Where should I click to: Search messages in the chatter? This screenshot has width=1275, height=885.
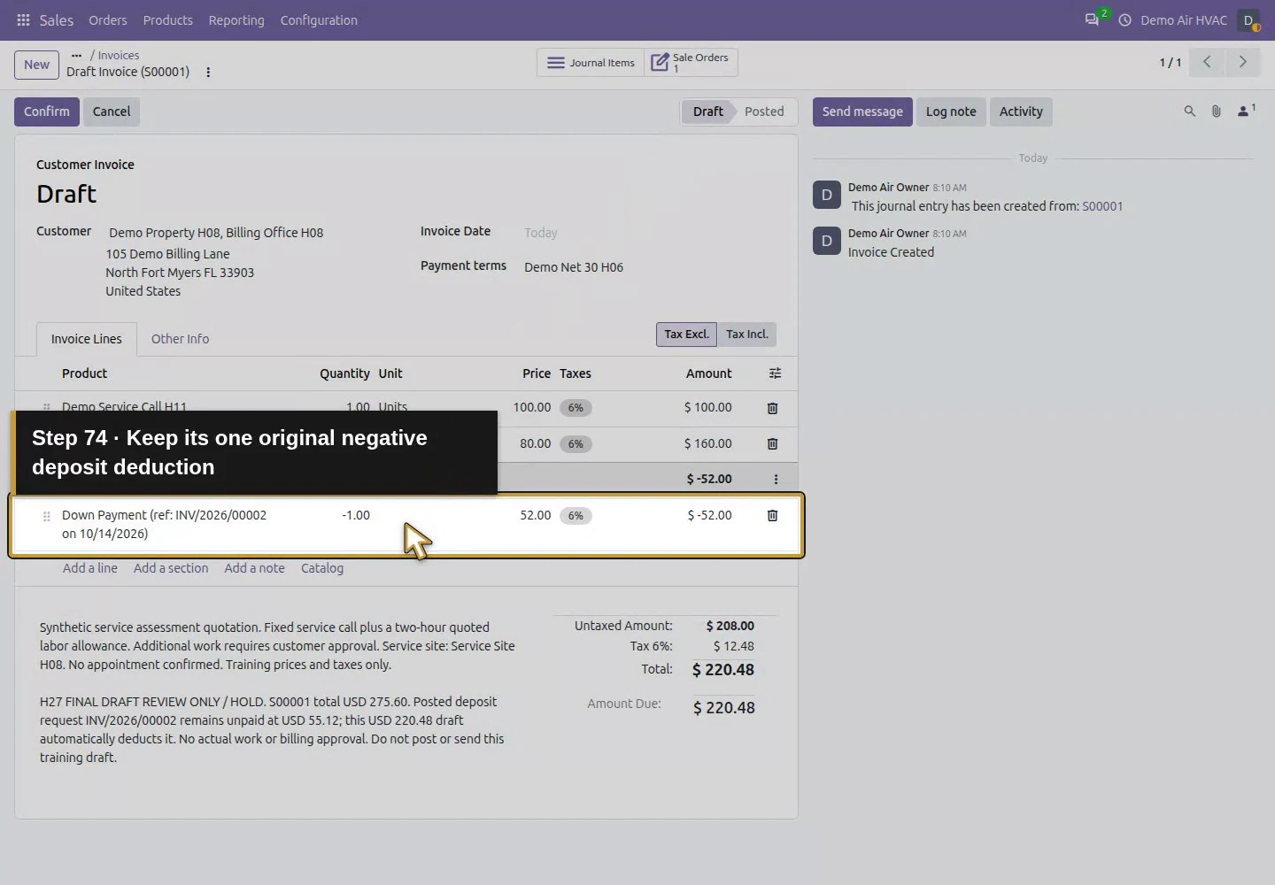click(1189, 112)
